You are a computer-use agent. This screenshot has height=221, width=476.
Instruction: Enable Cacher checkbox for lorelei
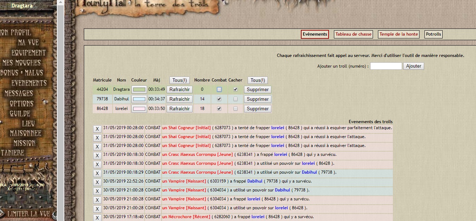236,109
